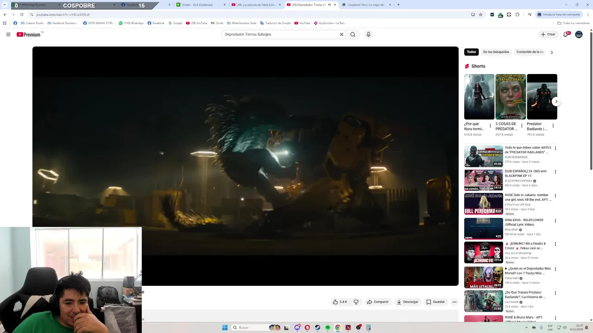Click the 'ROSÉ & Bruno Mars - APT.' title
This screenshot has height=333, width=593.
click(524, 318)
